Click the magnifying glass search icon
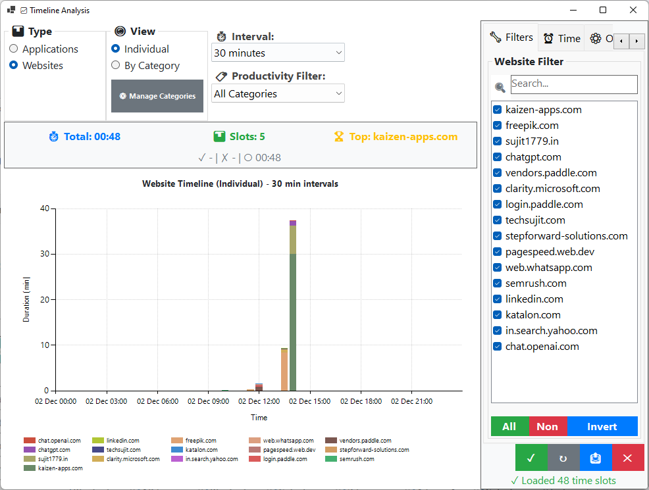Image resolution: width=649 pixels, height=490 pixels. coord(500,87)
